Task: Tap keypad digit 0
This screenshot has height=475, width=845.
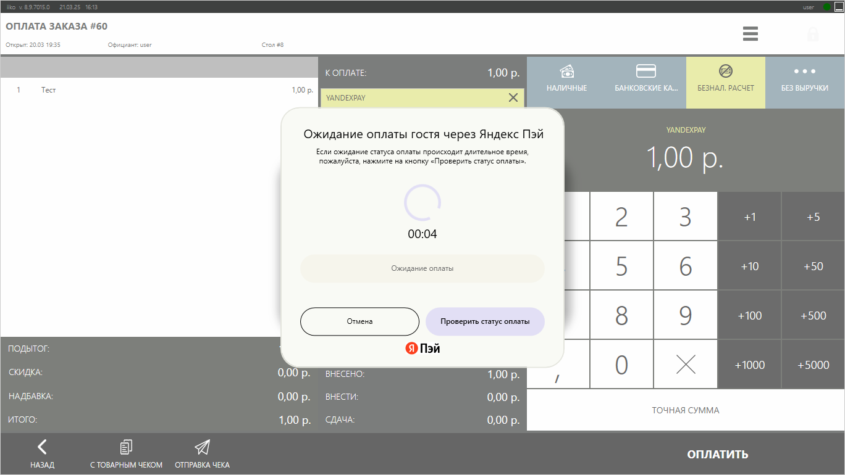Action: (621, 365)
